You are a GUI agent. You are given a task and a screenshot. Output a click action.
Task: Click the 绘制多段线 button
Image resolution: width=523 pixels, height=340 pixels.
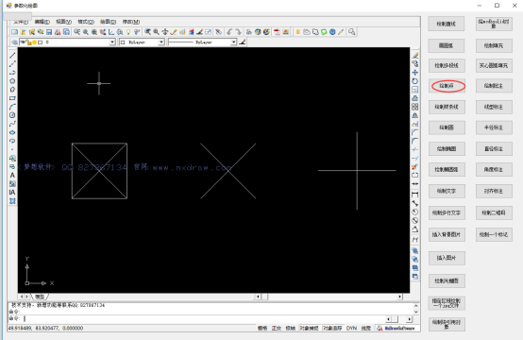(447, 65)
